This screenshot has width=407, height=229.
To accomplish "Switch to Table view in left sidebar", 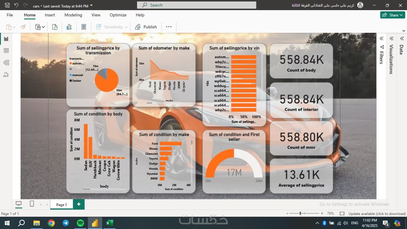I will click(6, 51).
